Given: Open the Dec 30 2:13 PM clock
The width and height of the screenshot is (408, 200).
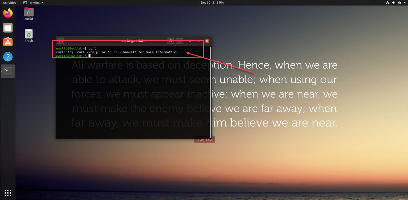Looking at the screenshot, I should 212,3.
